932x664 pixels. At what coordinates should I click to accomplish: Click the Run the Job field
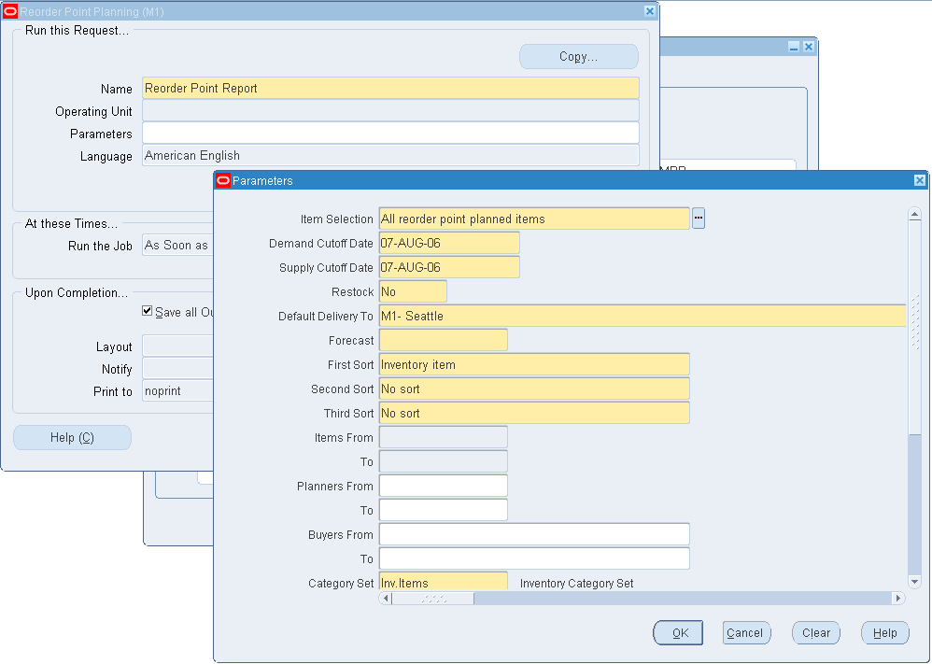coord(177,245)
